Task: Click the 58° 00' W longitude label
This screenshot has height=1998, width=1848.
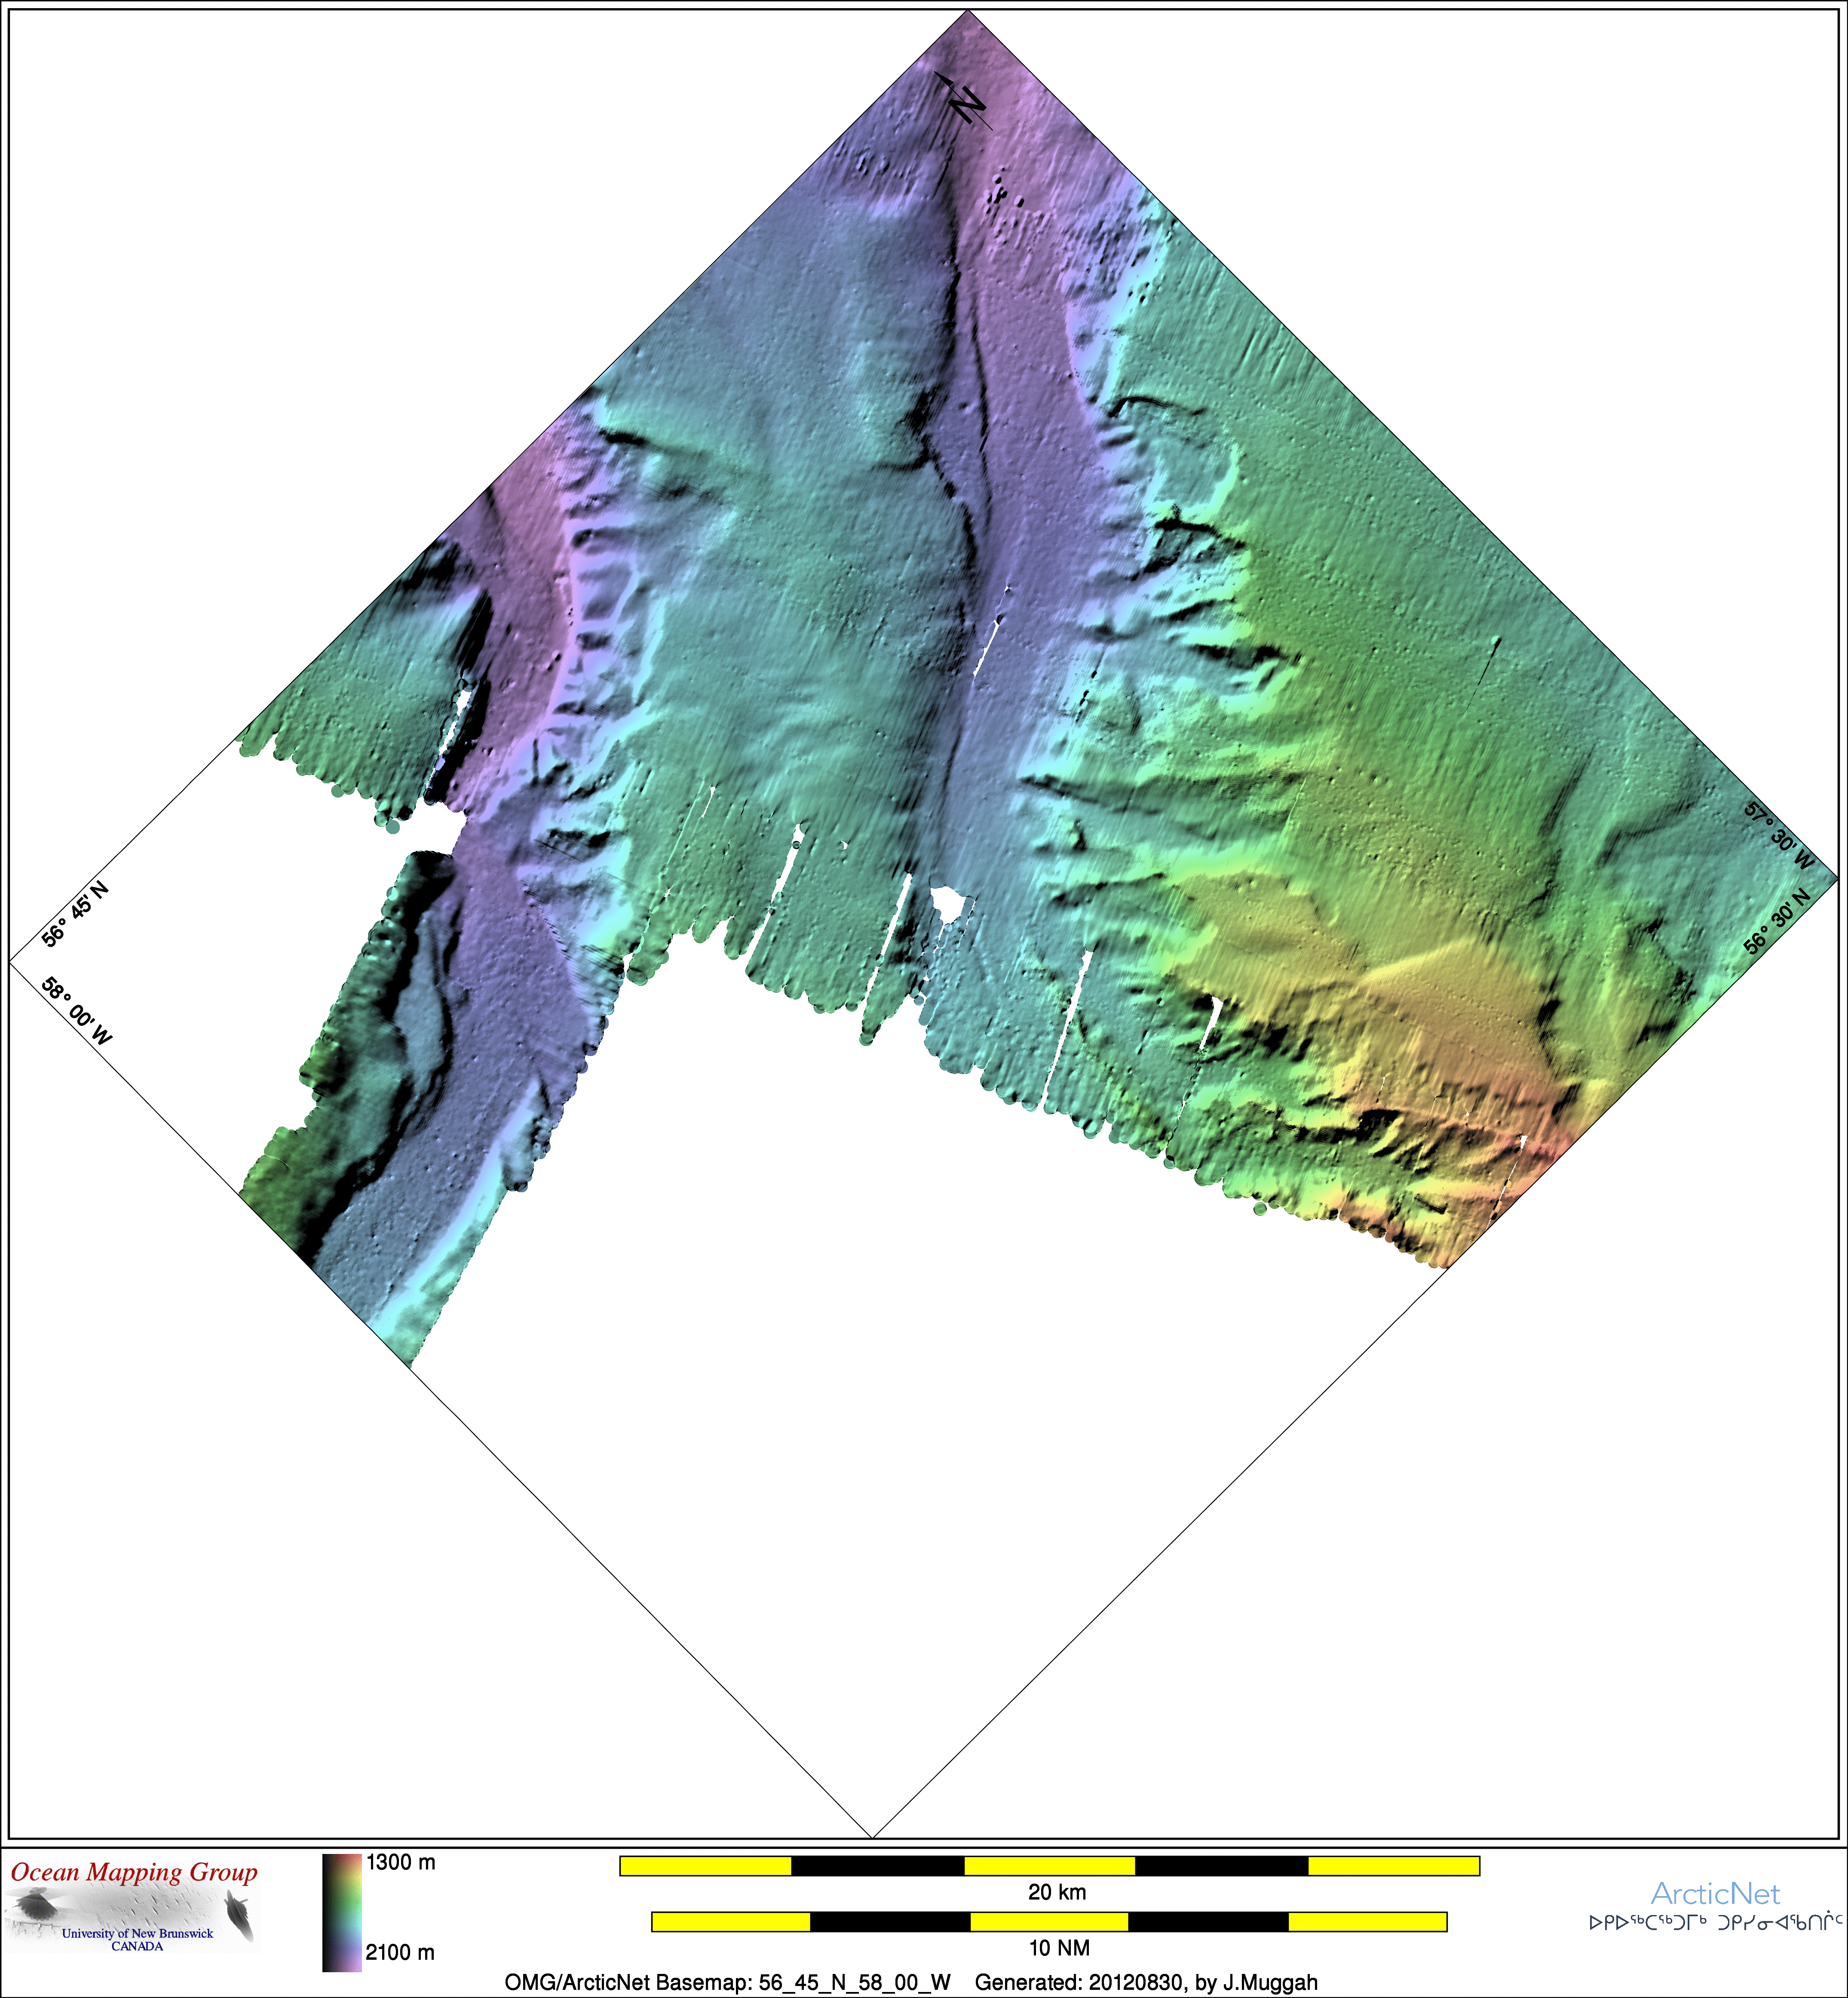Action: [x=77, y=1011]
